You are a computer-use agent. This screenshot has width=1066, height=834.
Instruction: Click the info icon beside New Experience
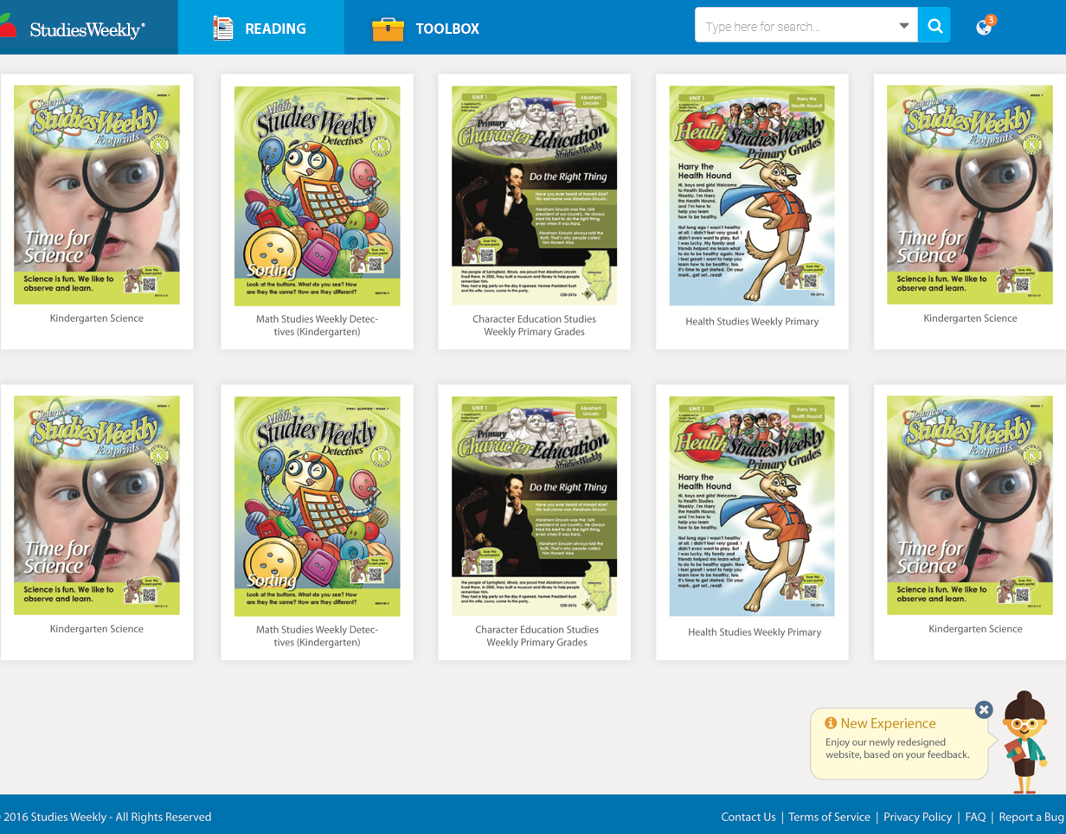coord(831,723)
